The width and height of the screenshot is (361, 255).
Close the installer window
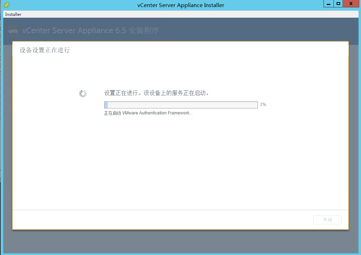coord(351,4)
